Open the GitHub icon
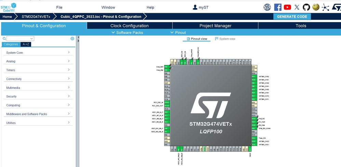 (x=306, y=7)
